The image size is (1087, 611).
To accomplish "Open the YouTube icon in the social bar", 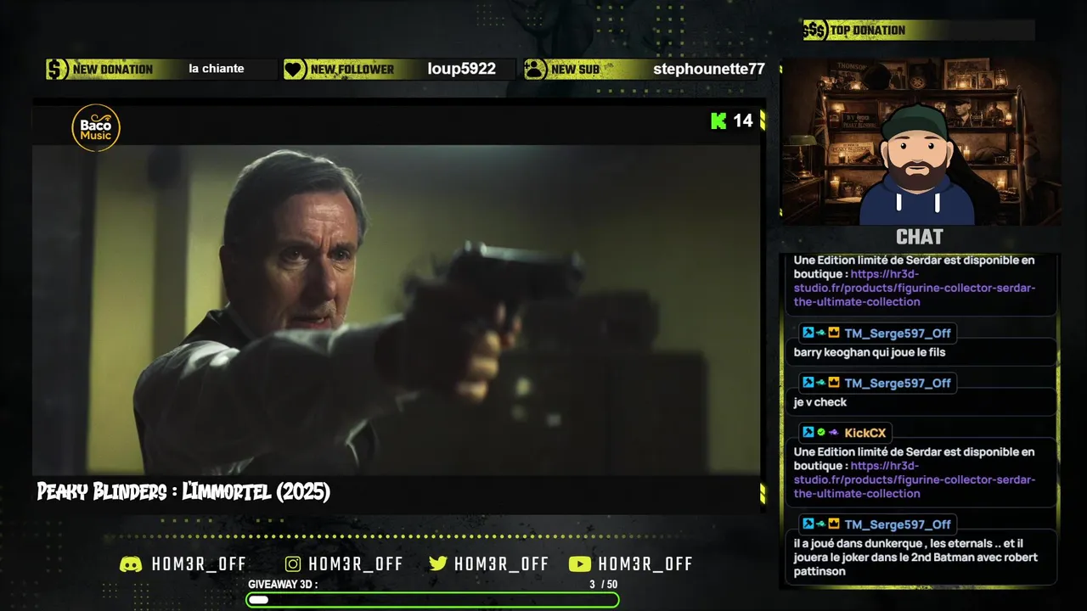I will 580,564.
